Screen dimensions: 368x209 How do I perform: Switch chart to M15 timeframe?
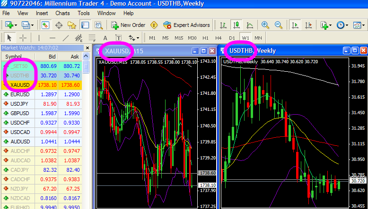[x=179, y=38]
